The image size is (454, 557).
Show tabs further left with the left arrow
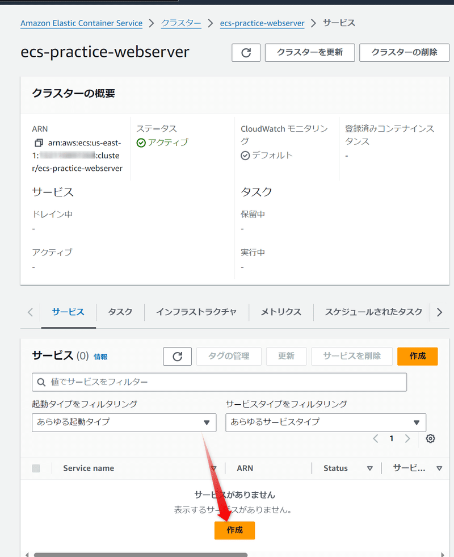(x=30, y=312)
